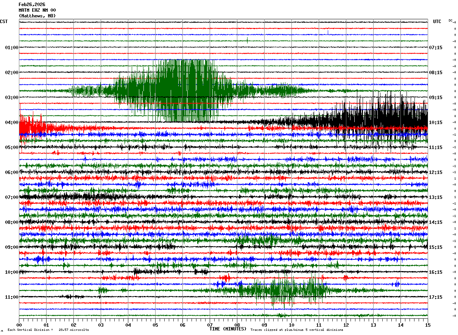Viewport: 458px width, 335px height.
Task: Click minute tick label 00 on the x-axis
Action: pos(19,325)
